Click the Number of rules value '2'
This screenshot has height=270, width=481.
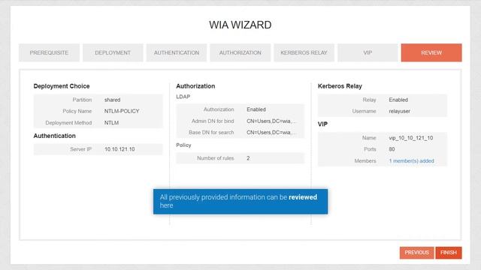[x=248, y=158]
